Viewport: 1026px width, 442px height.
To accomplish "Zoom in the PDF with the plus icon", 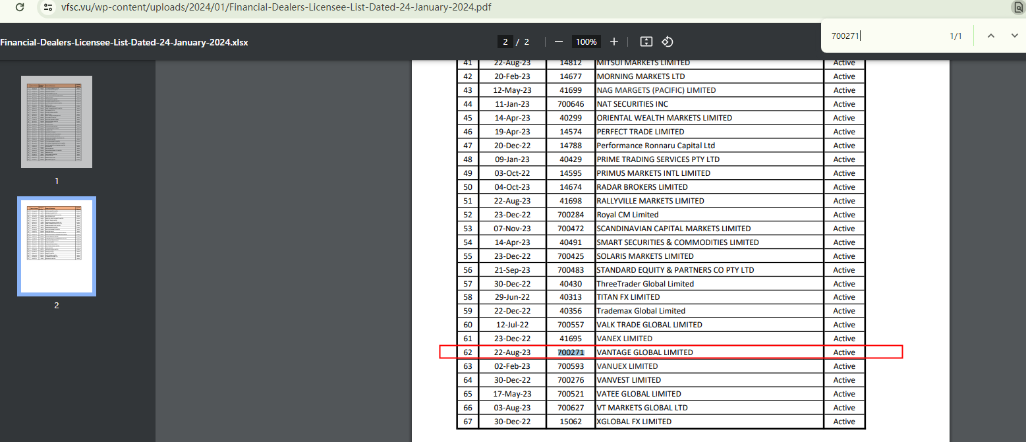I will [x=614, y=41].
